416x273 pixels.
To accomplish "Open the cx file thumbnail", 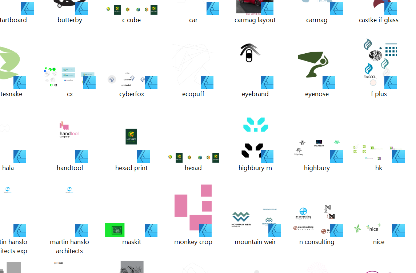I will click(70, 77).
